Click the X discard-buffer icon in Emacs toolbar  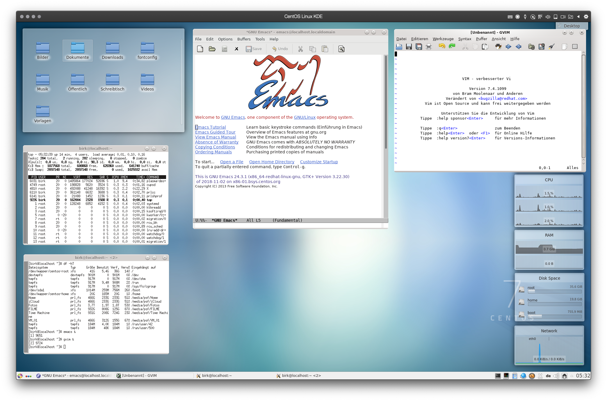click(236, 49)
